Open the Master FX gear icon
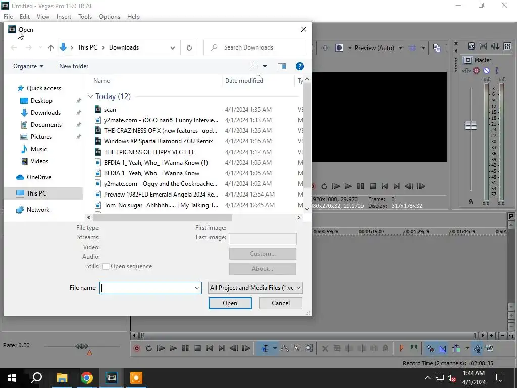 pyautogui.click(x=476, y=70)
